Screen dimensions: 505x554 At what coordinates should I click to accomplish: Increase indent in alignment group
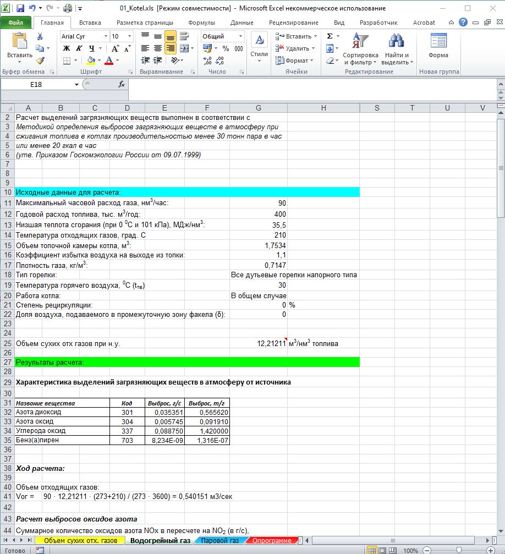(158, 60)
